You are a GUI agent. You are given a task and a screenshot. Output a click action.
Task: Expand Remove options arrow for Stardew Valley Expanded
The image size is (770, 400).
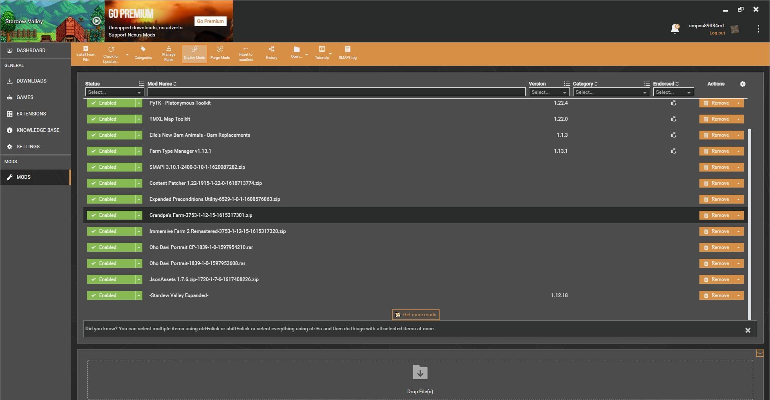[738, 295]
